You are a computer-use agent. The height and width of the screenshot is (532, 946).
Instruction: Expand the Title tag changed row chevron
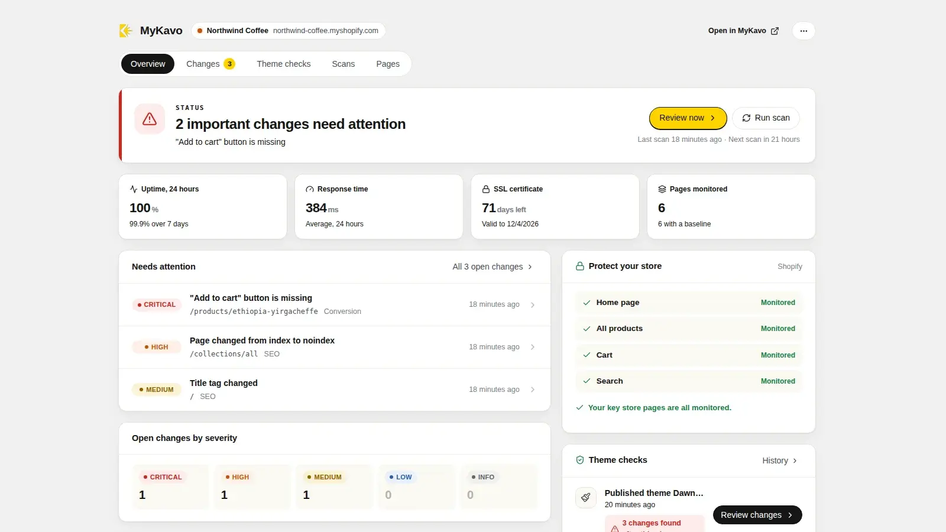(533, 390)
